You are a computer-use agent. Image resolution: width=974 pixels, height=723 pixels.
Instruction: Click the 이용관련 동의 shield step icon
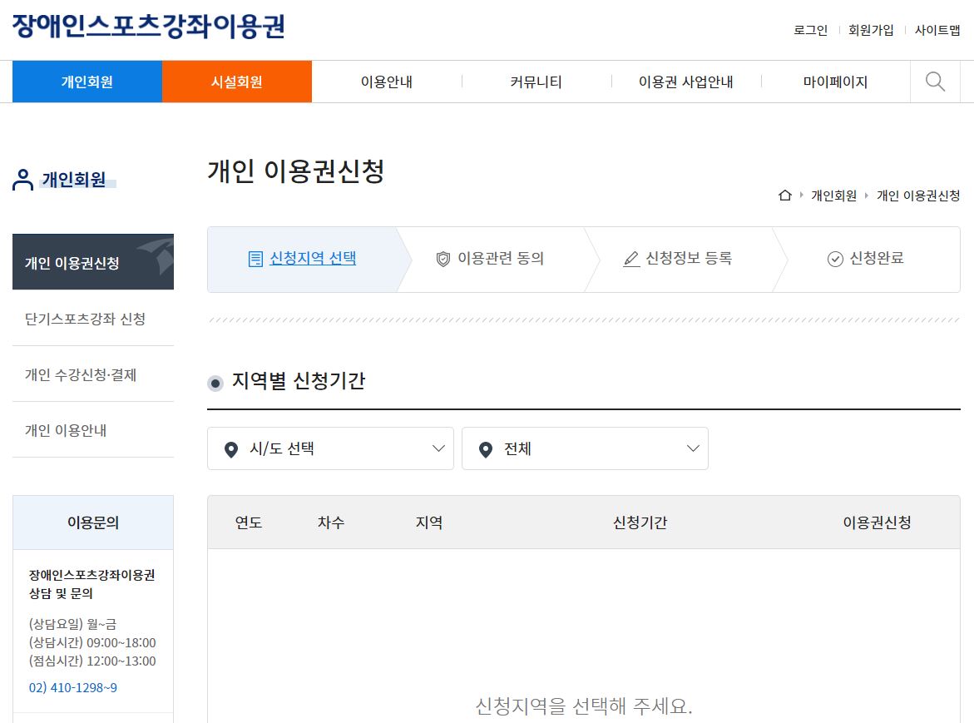443,258
